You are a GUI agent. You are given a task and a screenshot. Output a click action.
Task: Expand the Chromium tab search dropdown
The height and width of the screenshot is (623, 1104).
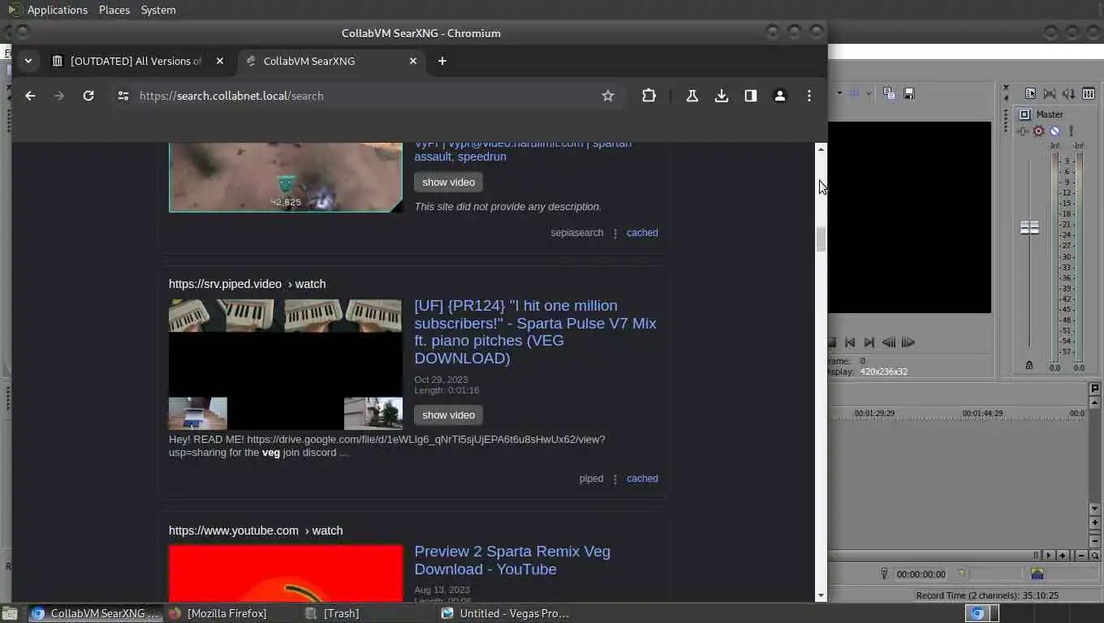click(28, 61)
